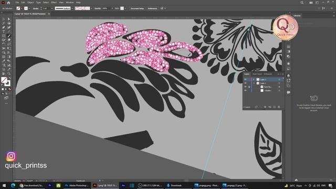This screenshot has width=336, height=189.
Task: Click the search icon in title bar
Action: 302,3
